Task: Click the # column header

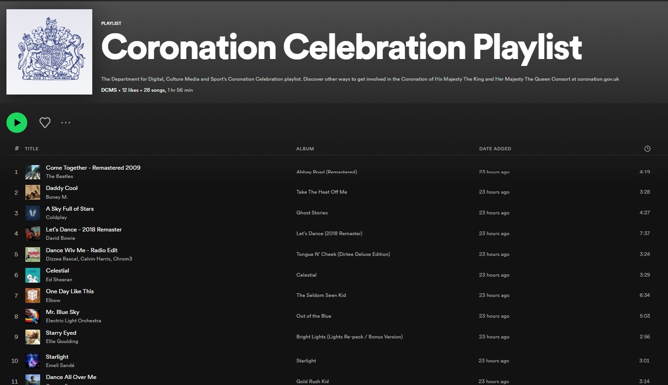Action: coord(17,148)
